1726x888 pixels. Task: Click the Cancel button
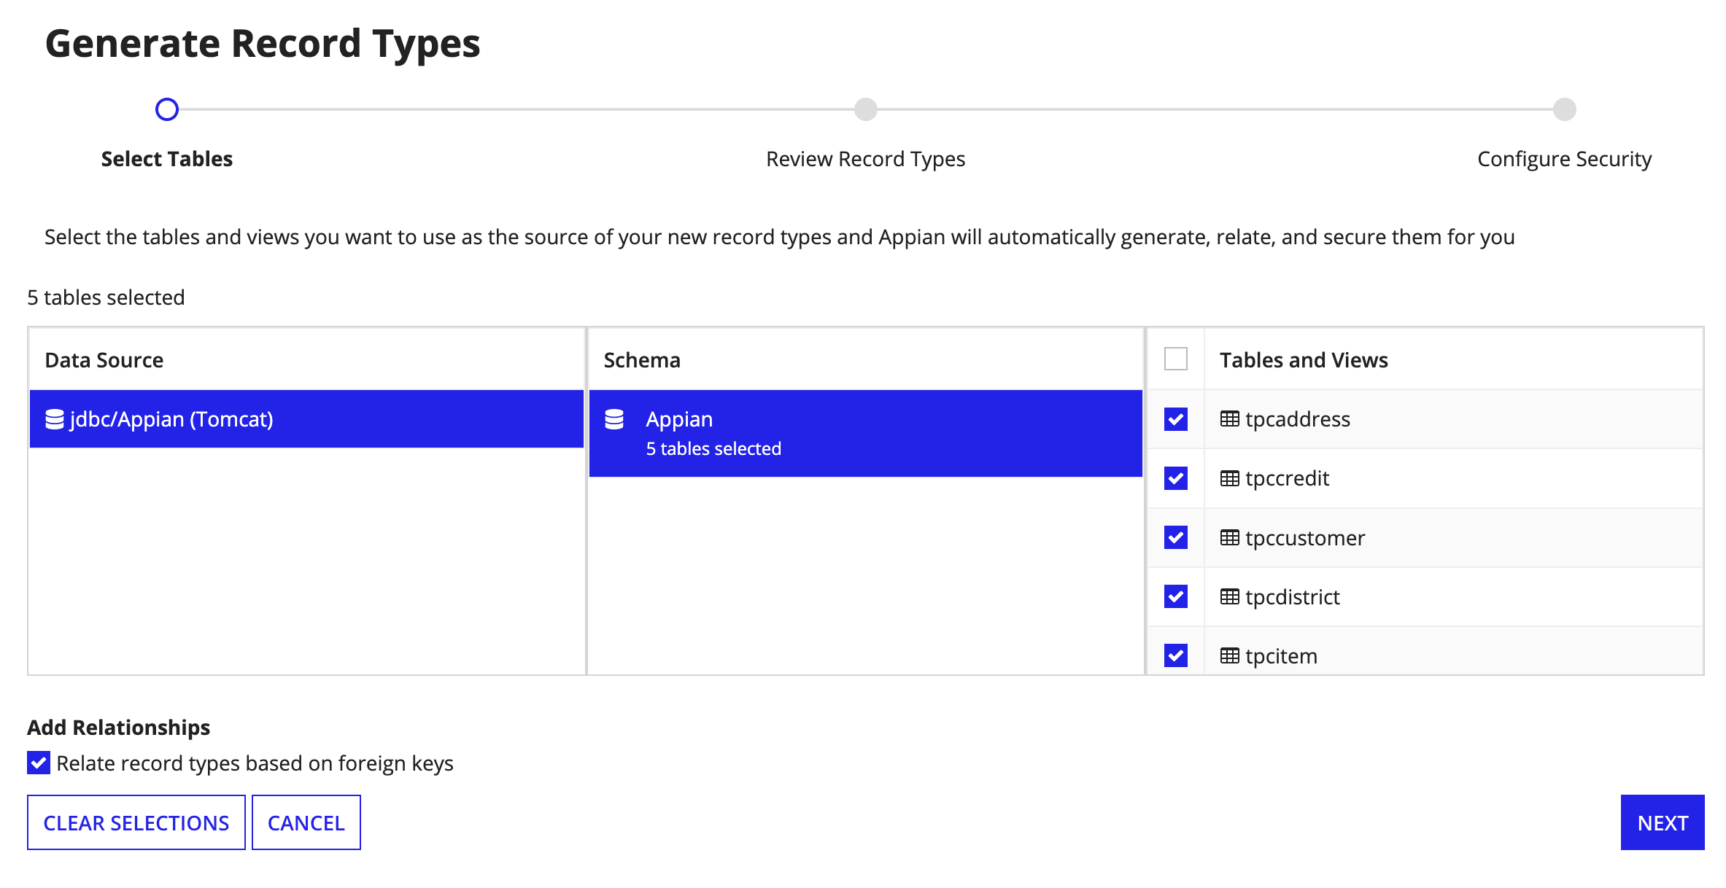306,822
